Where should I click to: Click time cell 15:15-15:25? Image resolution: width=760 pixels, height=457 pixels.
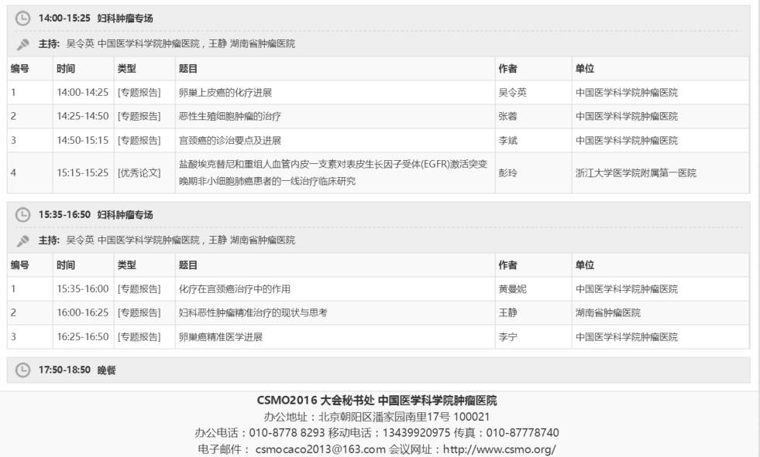pyautogui.click(x=82, y=173)
